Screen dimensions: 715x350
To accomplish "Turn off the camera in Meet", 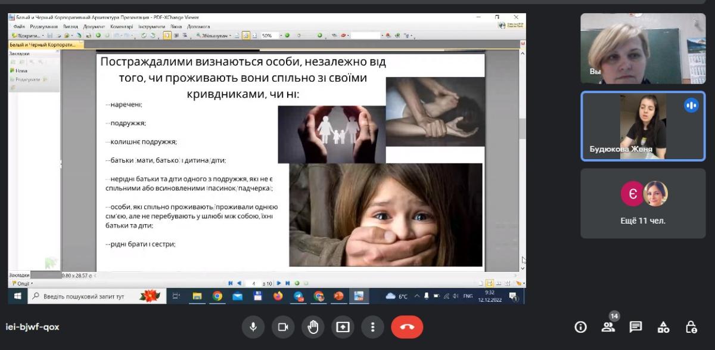I will click(283, 327).
